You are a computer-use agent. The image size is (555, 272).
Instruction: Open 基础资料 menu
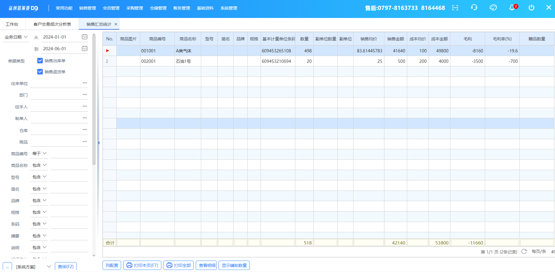[x=205, y=8]
